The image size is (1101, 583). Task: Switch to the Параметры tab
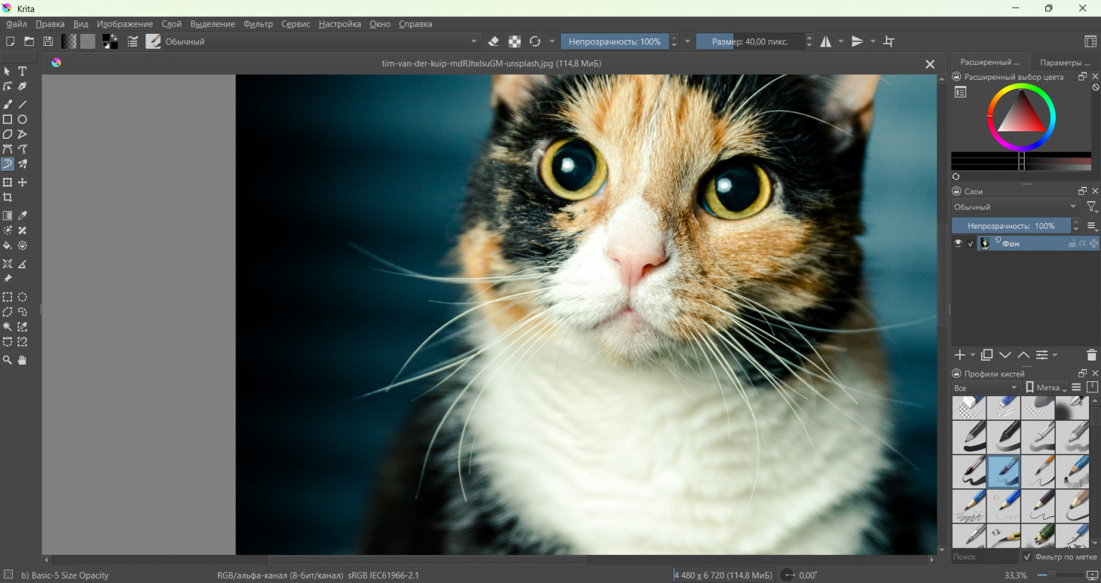click(1064, 62)
